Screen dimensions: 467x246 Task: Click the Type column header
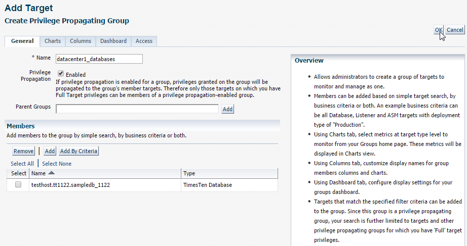pos(189,174)
